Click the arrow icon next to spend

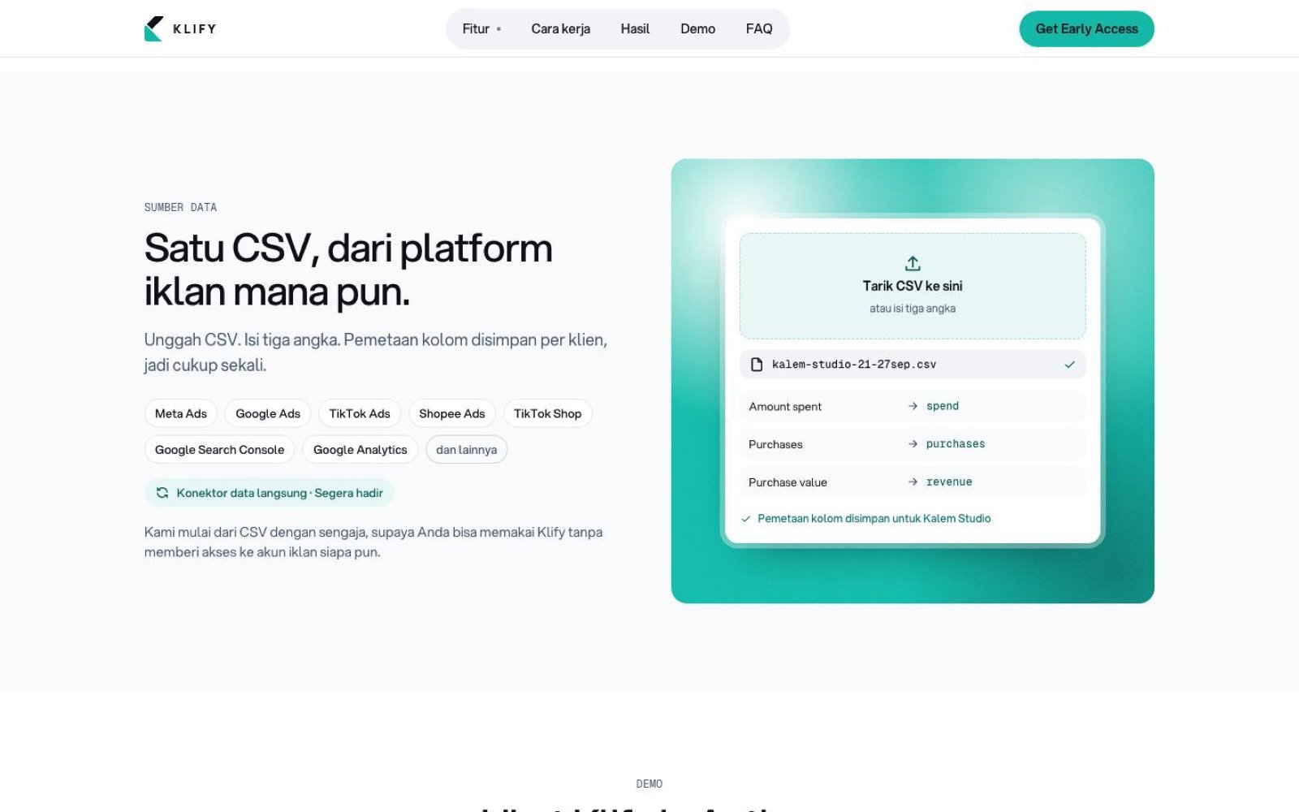coord(913,406)
